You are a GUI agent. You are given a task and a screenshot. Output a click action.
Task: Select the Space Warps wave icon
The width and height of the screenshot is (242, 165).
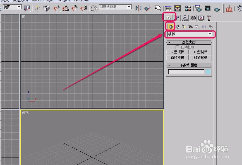[x=204, y=27]
